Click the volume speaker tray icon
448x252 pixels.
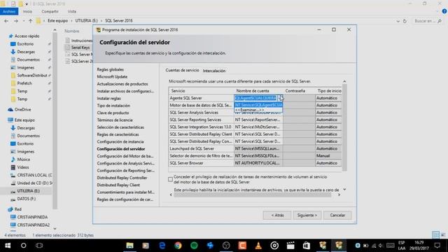click(x=381, y=246)
